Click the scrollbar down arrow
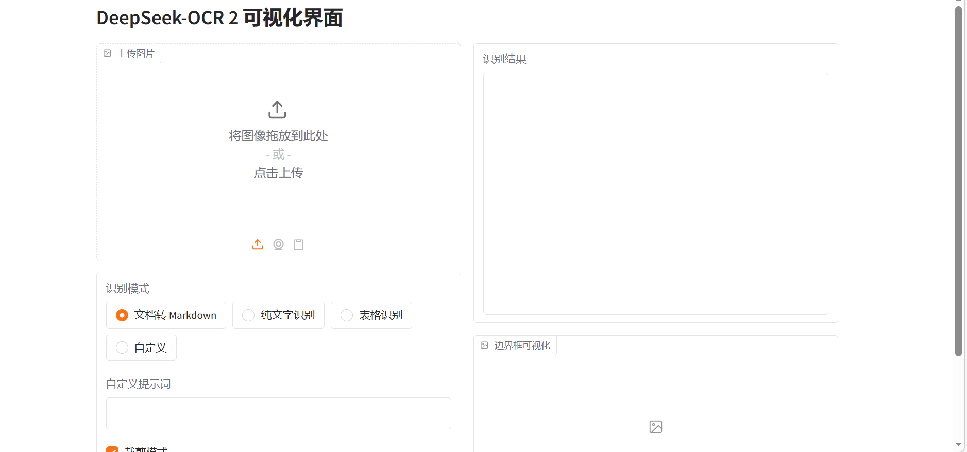 958,445
